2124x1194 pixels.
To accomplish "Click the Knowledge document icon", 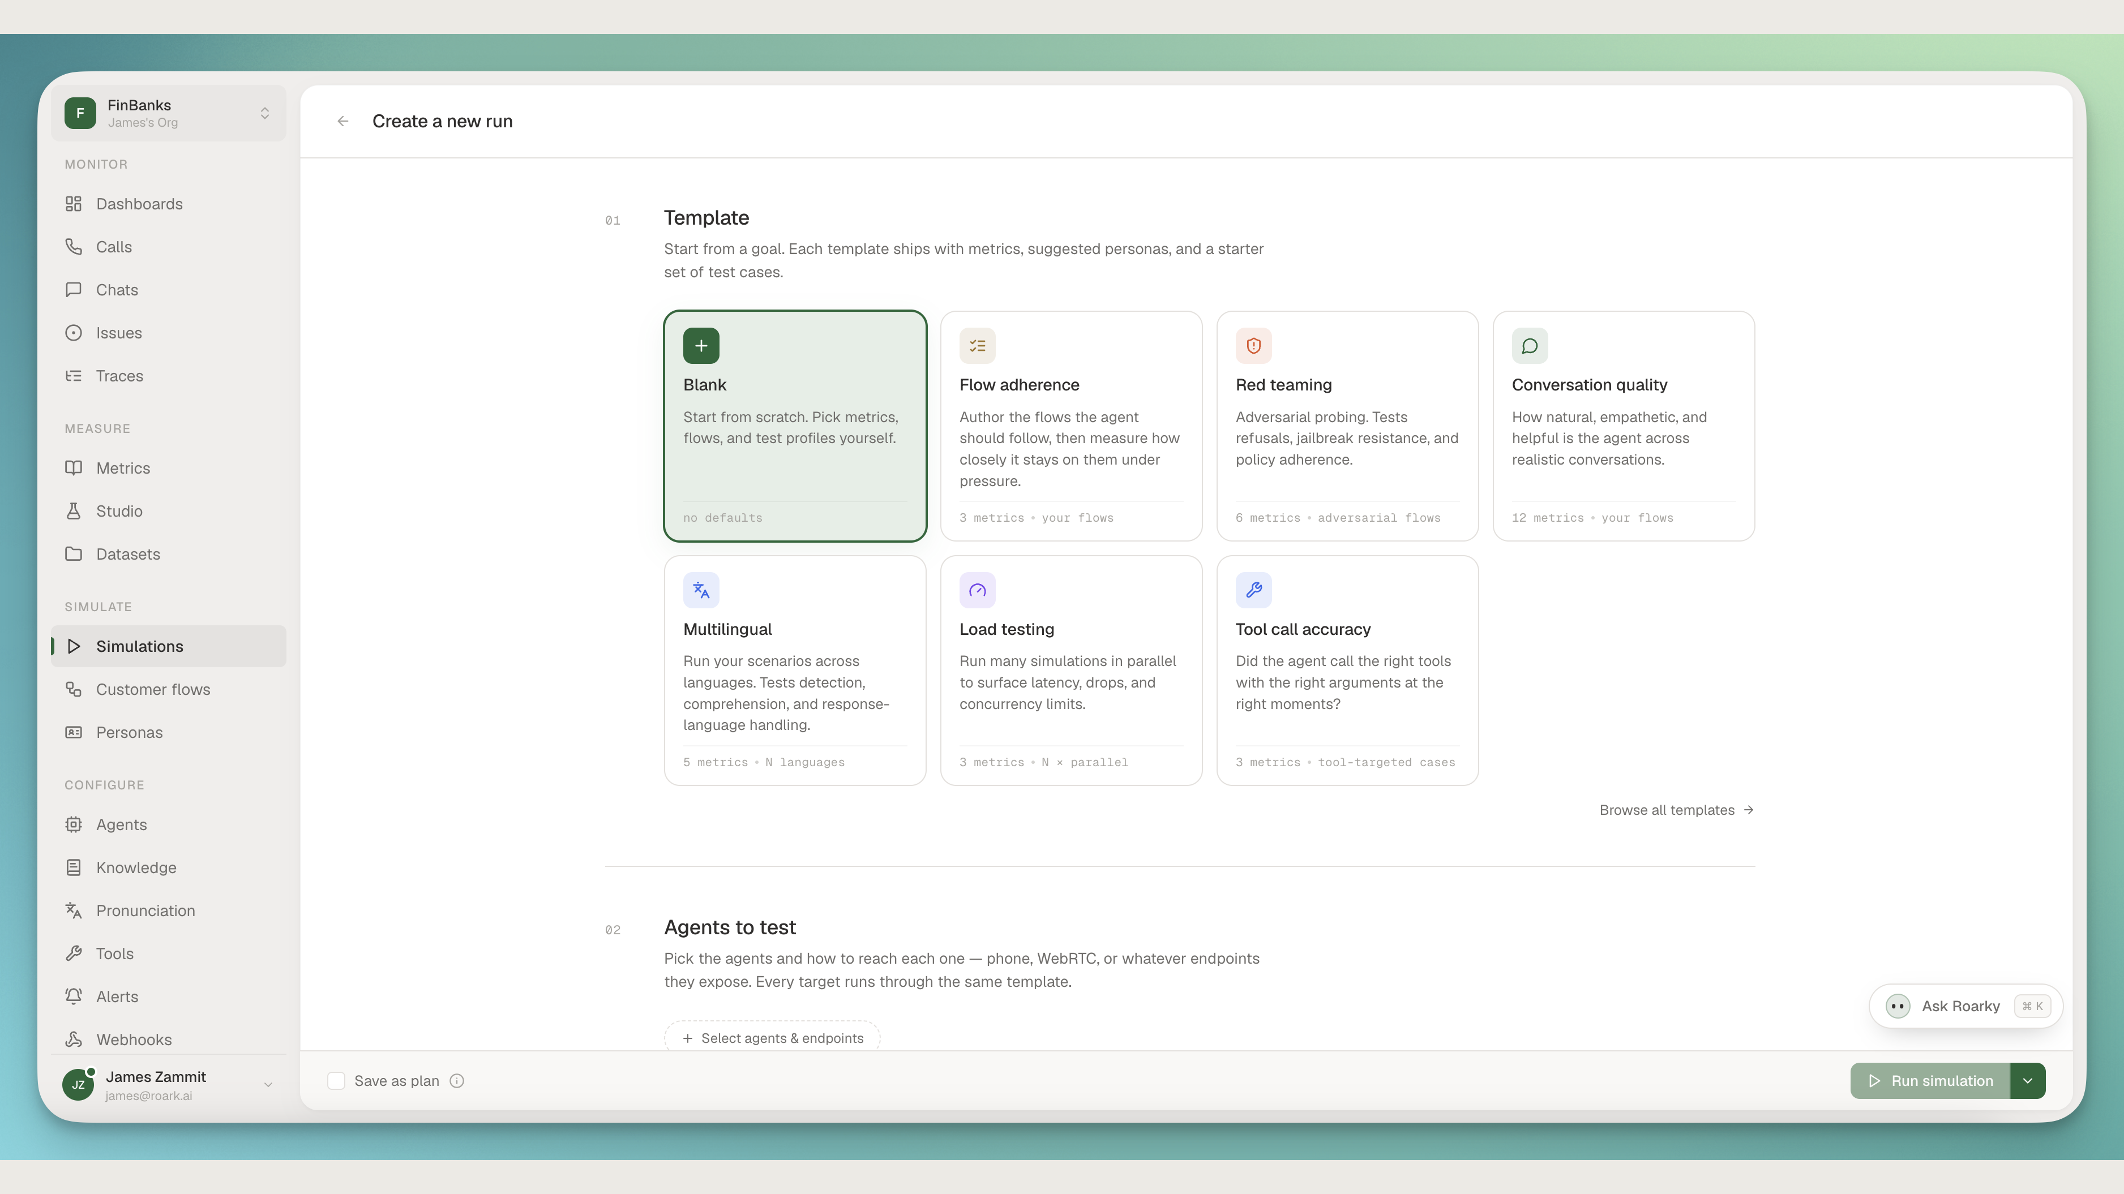I will click(x=74, y=867).
